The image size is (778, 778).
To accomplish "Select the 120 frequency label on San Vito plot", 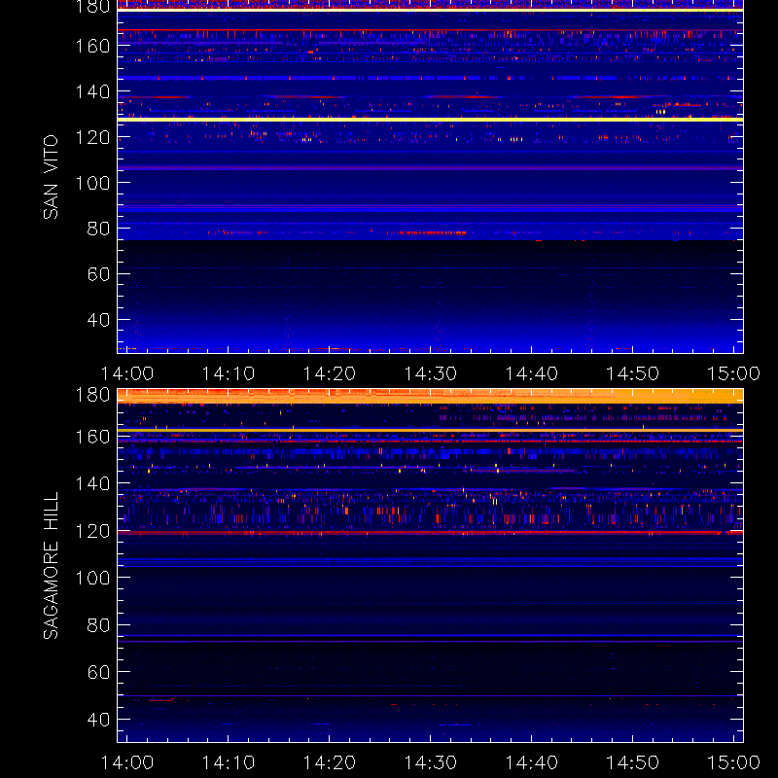I will [92, 137].
